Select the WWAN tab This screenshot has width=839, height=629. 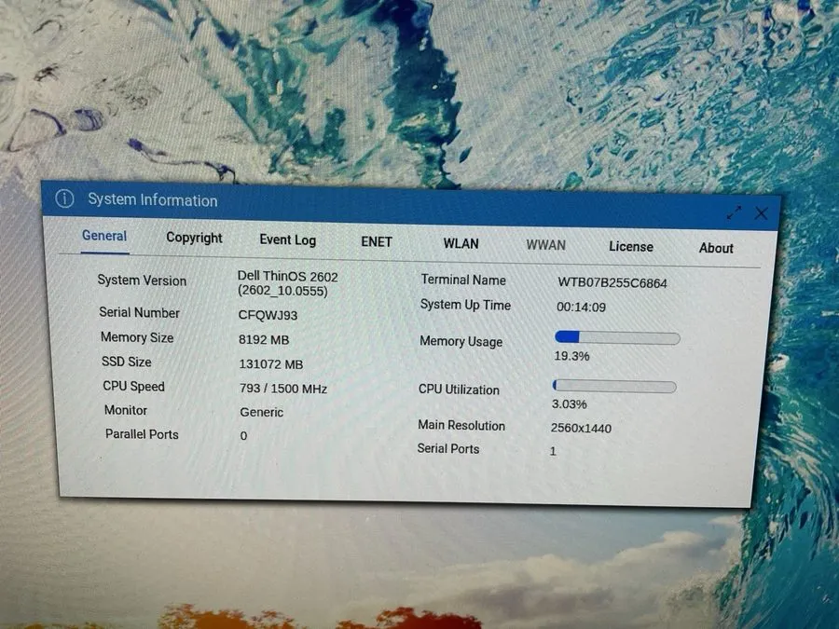(545, 245)
